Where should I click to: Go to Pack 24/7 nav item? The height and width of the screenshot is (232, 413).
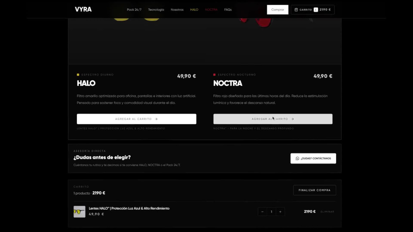[134, 10]
